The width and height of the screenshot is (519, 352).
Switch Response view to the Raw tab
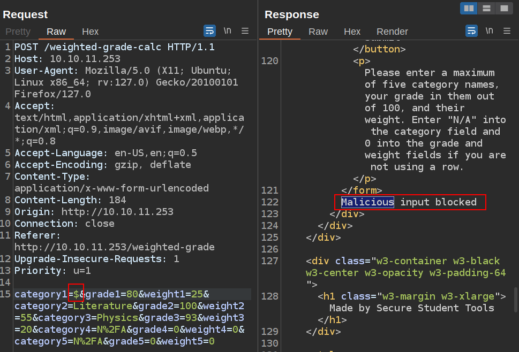coord(318,32)
